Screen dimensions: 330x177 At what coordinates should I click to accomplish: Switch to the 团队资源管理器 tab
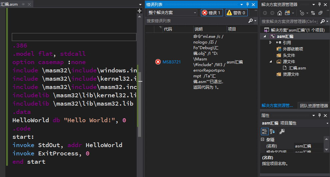[314, 106]
